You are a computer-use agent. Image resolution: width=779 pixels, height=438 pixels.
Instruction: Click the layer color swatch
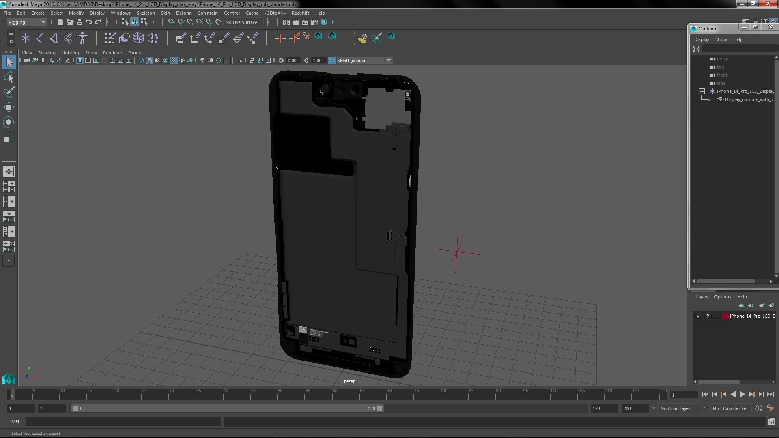click(x=725, y=316)
